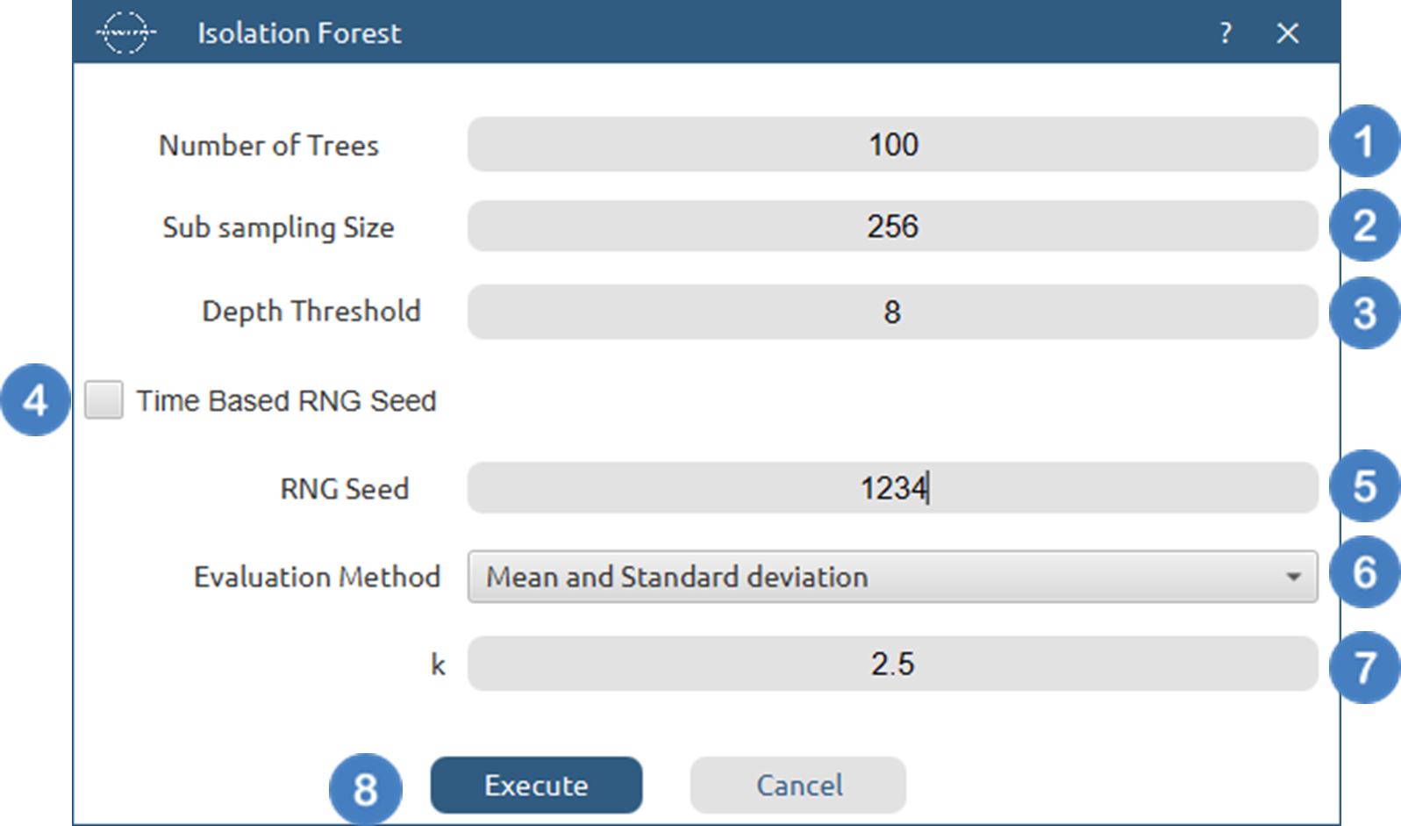Image resolution: width=1401 pixels, height=826 pixels.
Task: Click the Time Based RNG Seed label
Action: (x=287, y=400)
